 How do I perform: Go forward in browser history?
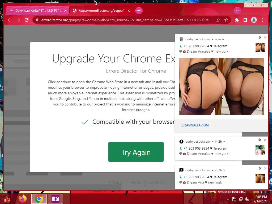pos(18,20)
